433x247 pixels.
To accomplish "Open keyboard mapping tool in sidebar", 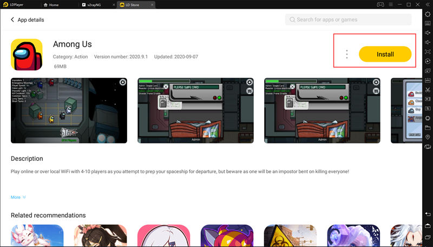I will [x=428, y=23].
